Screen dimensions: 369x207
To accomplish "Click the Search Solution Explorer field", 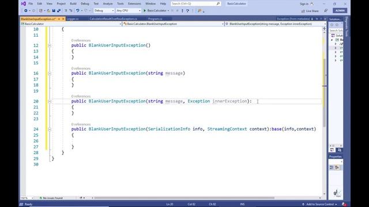I will click(336, 30).
